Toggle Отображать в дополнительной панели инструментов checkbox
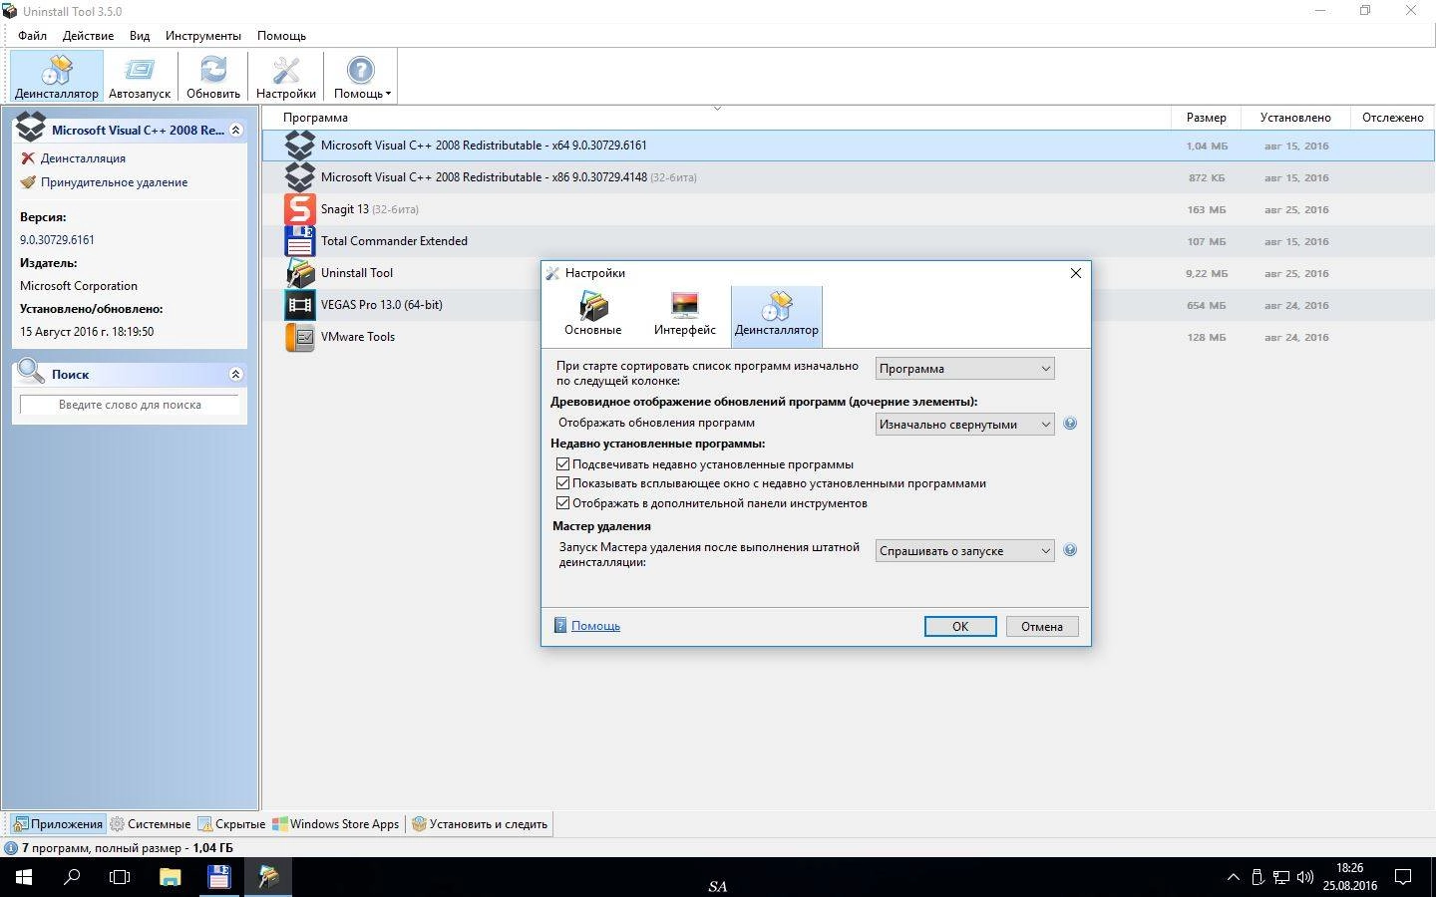This screenshot has height=897, width=1436. (562, 503)
